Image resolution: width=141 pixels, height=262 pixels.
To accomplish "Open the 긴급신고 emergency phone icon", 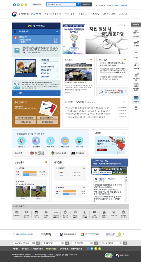I will point(22,141).
